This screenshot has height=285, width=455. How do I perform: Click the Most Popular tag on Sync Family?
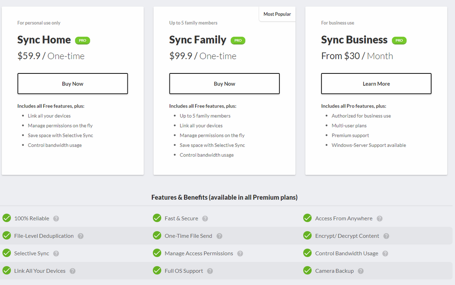277,14
